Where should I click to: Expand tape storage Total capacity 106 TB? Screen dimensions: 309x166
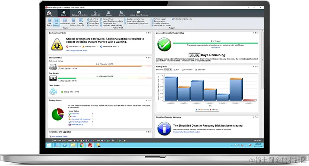coord(59,81)
